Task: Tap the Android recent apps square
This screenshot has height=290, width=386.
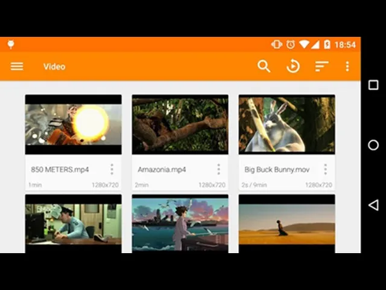Action: (373, 85)
